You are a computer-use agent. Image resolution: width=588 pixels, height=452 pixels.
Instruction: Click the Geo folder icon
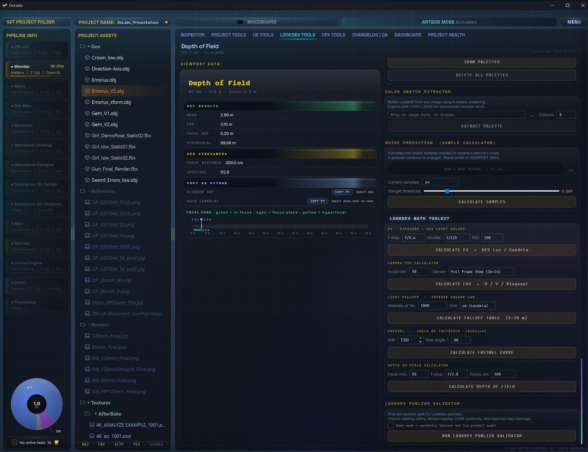tap(83, 46)
